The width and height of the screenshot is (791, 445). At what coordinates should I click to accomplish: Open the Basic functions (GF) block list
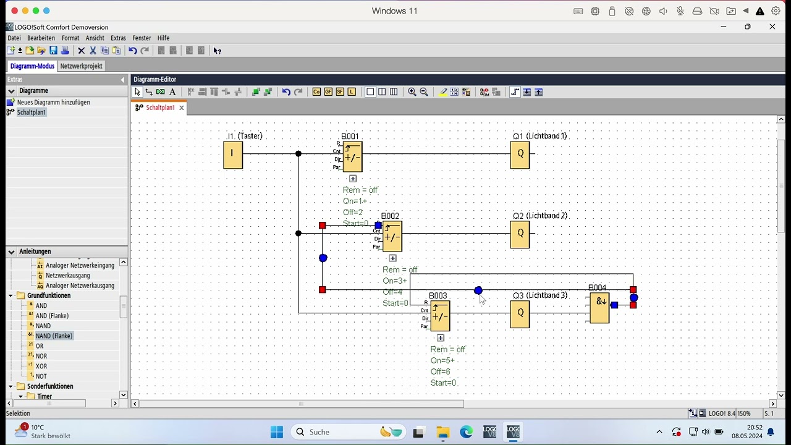point(328,92)
